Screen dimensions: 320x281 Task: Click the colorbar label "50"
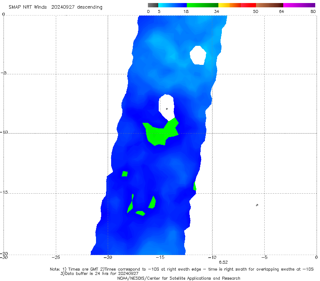tap(256, 11)
